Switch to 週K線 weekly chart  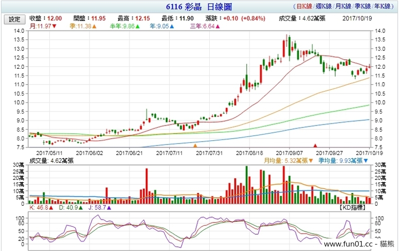point(324,6)
